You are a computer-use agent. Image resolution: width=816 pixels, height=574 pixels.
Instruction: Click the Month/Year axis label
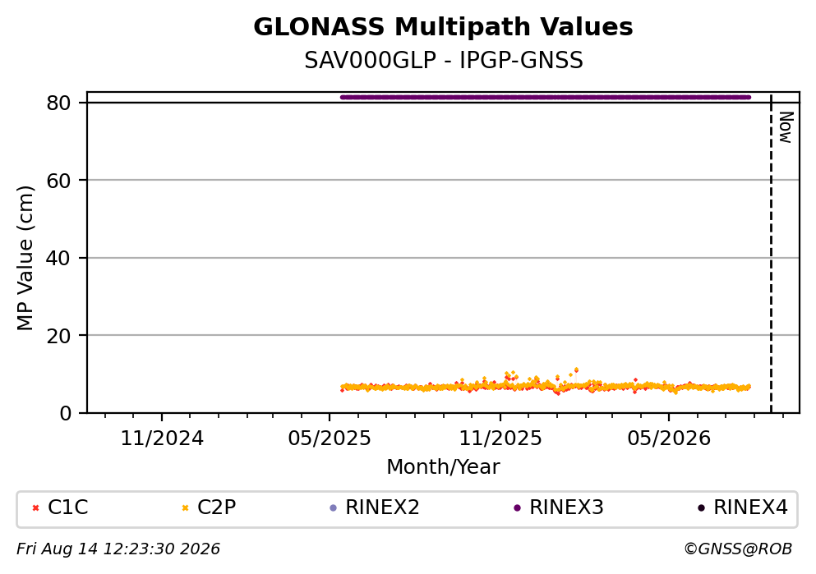[x=443, y=467]
